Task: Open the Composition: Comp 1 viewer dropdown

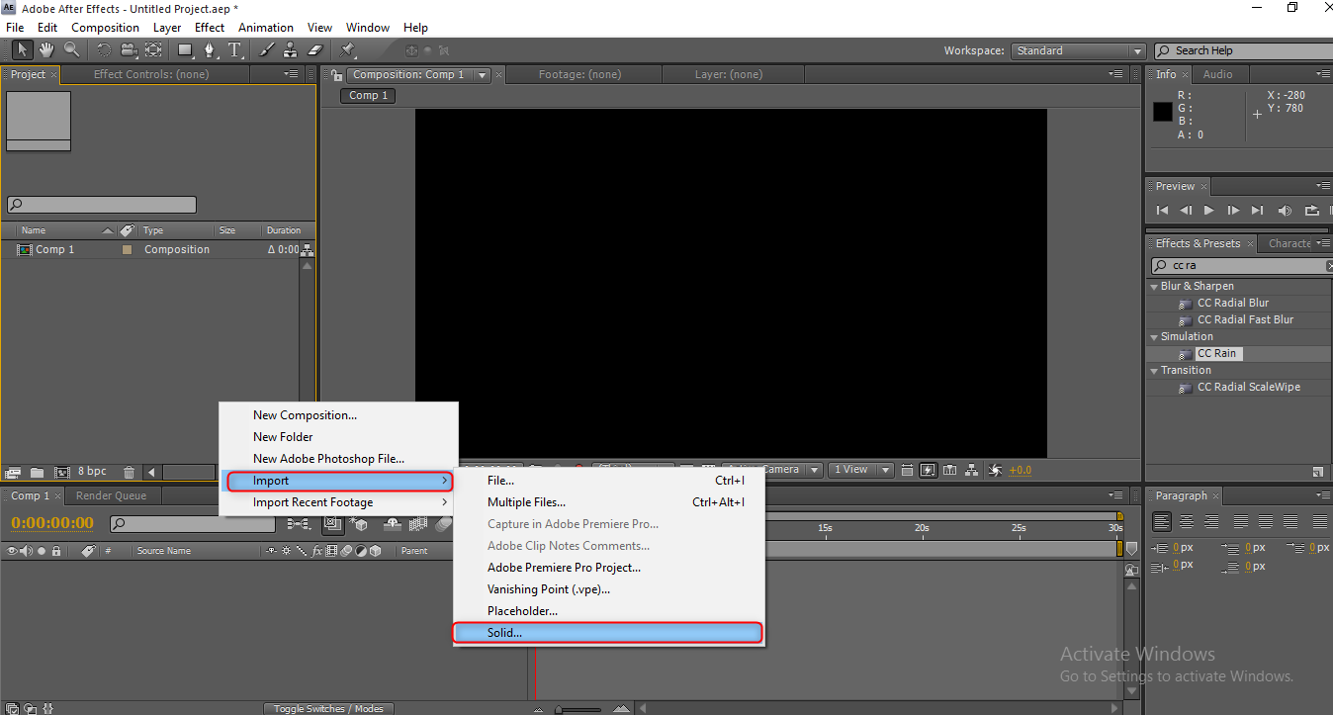Action: 482,75
